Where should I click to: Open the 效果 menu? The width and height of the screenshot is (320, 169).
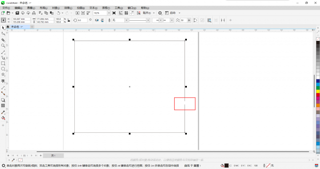68,8
